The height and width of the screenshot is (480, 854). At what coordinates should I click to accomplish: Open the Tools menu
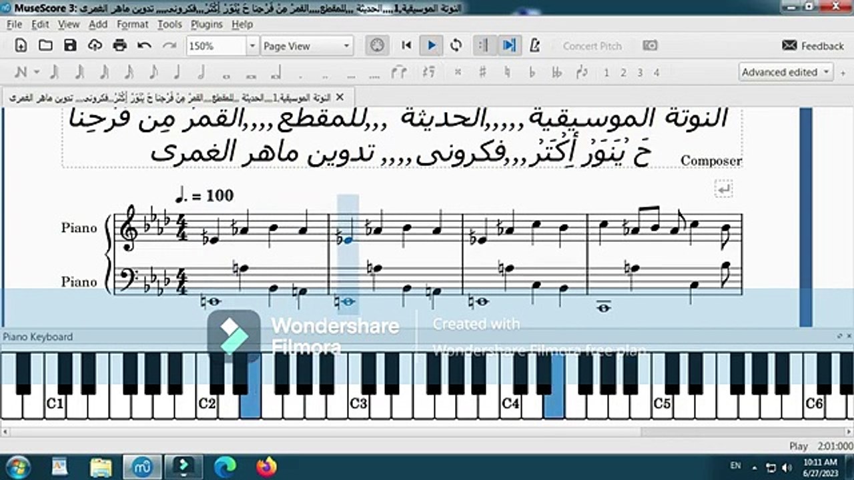tap(169, 24)
